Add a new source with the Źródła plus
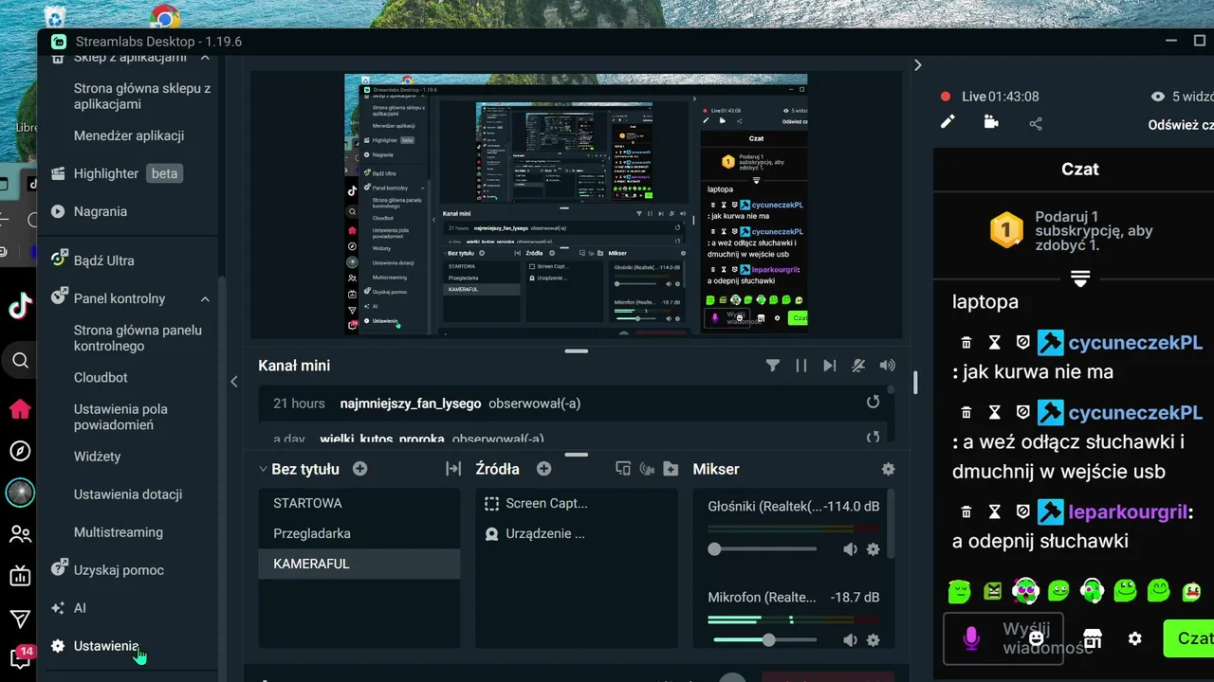 543,469
